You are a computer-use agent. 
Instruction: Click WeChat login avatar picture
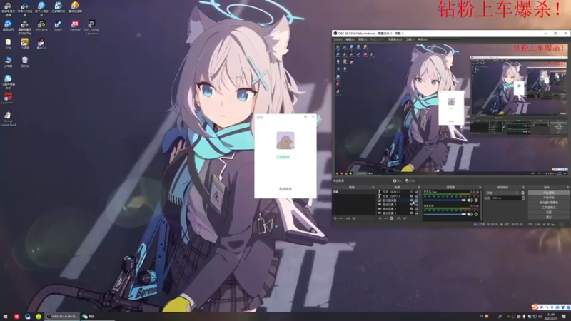click(285, 141)
